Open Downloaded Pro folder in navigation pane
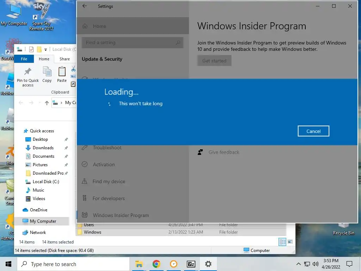This screenshot has width=361, height=271. point(48,173)
